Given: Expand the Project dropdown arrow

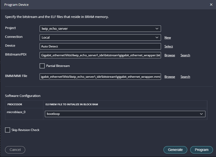Looking at the screenshot, I should pos(157,29).
